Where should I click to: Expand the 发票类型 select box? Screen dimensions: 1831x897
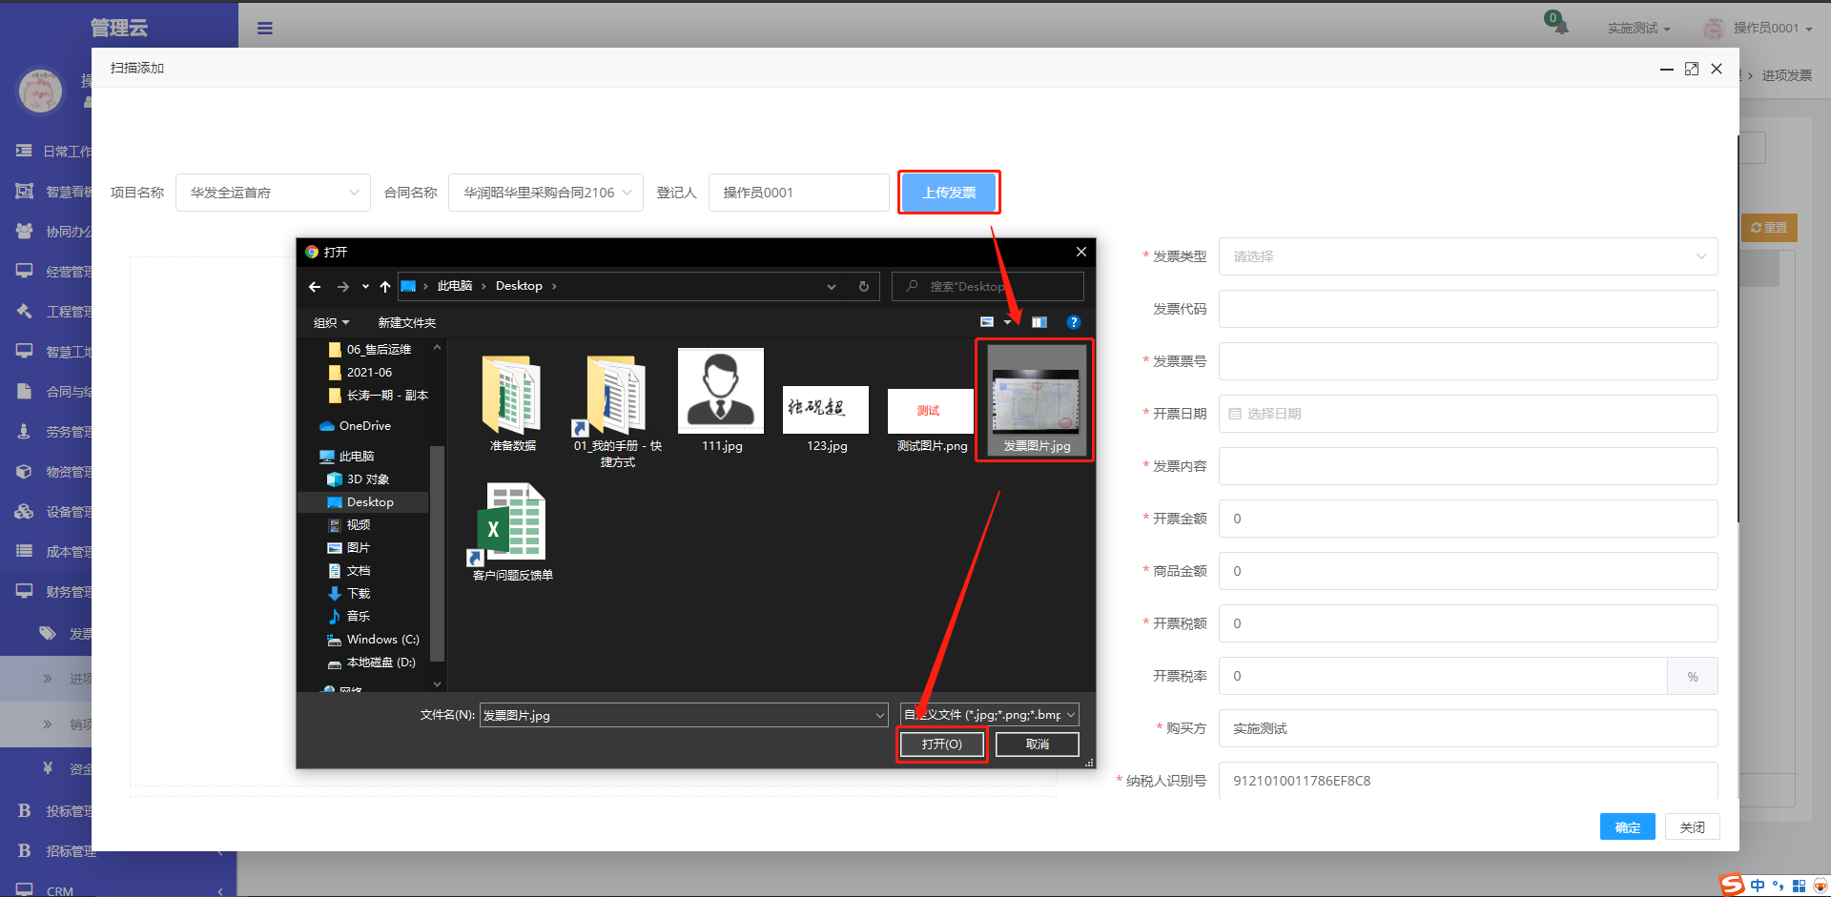tap(1468, 256)
